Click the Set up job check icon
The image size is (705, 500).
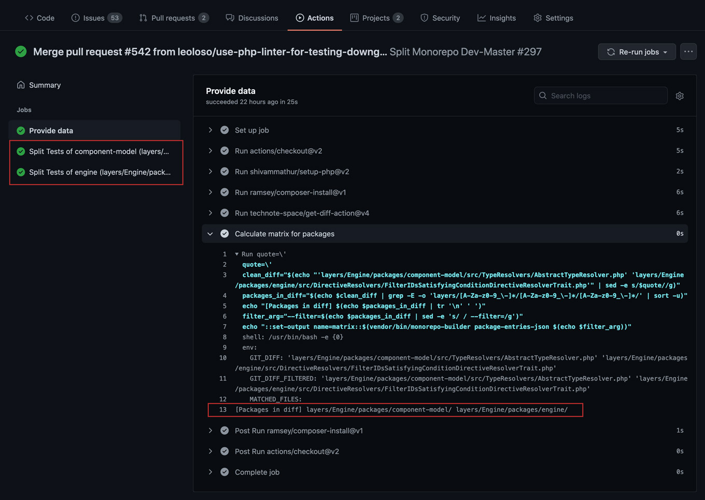tap(224, 130)
